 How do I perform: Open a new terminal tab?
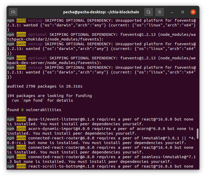(x=13, y=12)
